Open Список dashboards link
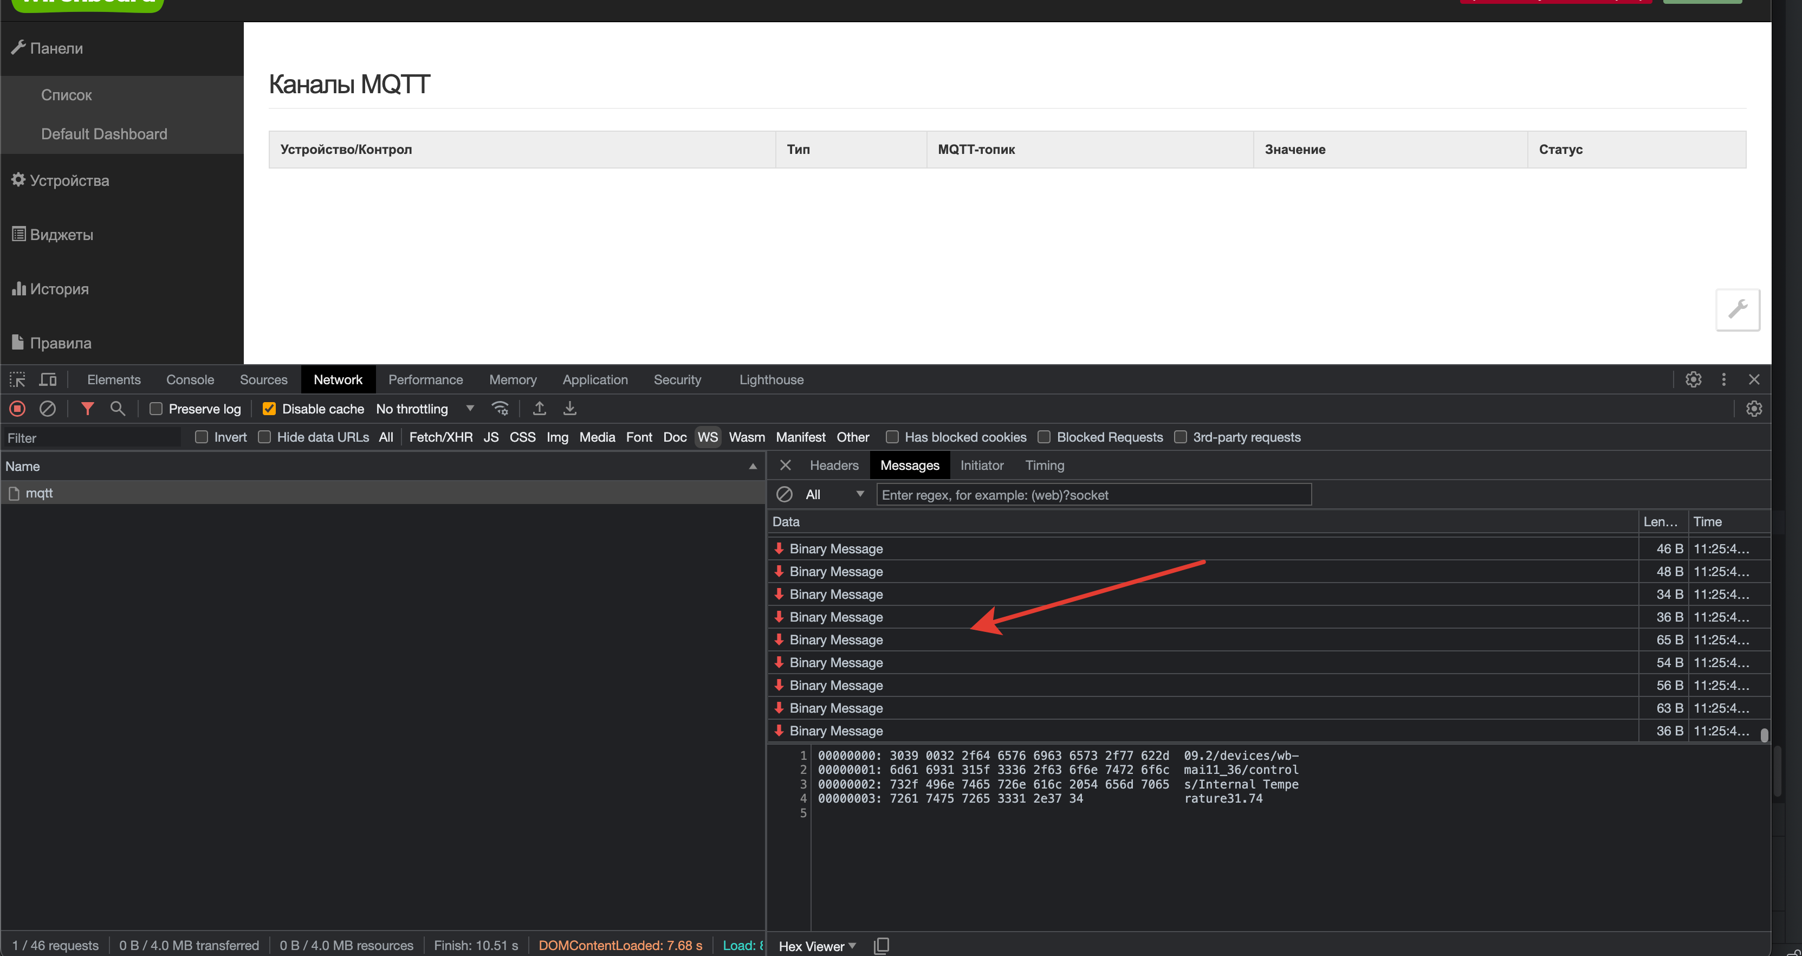Screen dimensions: 1802x956 (x=67, y=95)
